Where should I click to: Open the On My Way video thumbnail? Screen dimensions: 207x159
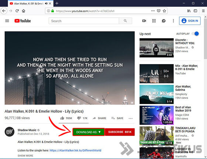click(157, 95)
